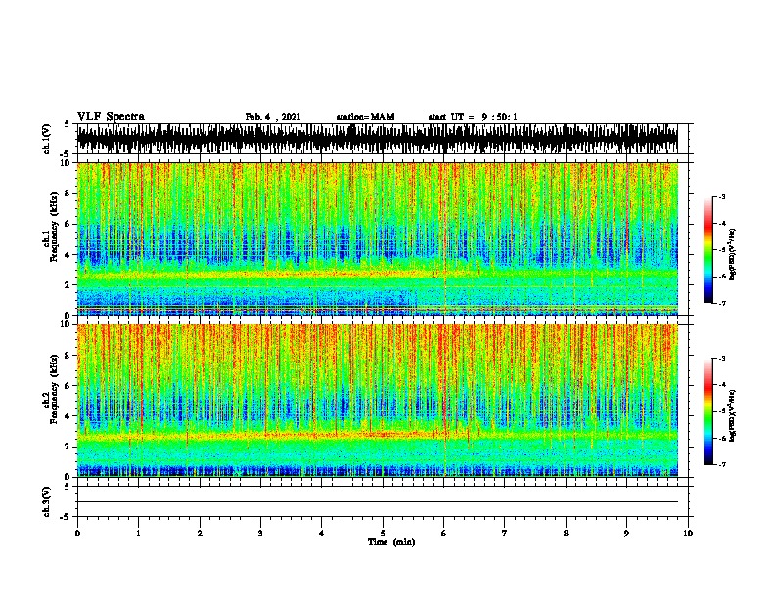775x598 pixels.
Task: Click the "VLF Spectra" title text
Action: click(x=111, y=117)
